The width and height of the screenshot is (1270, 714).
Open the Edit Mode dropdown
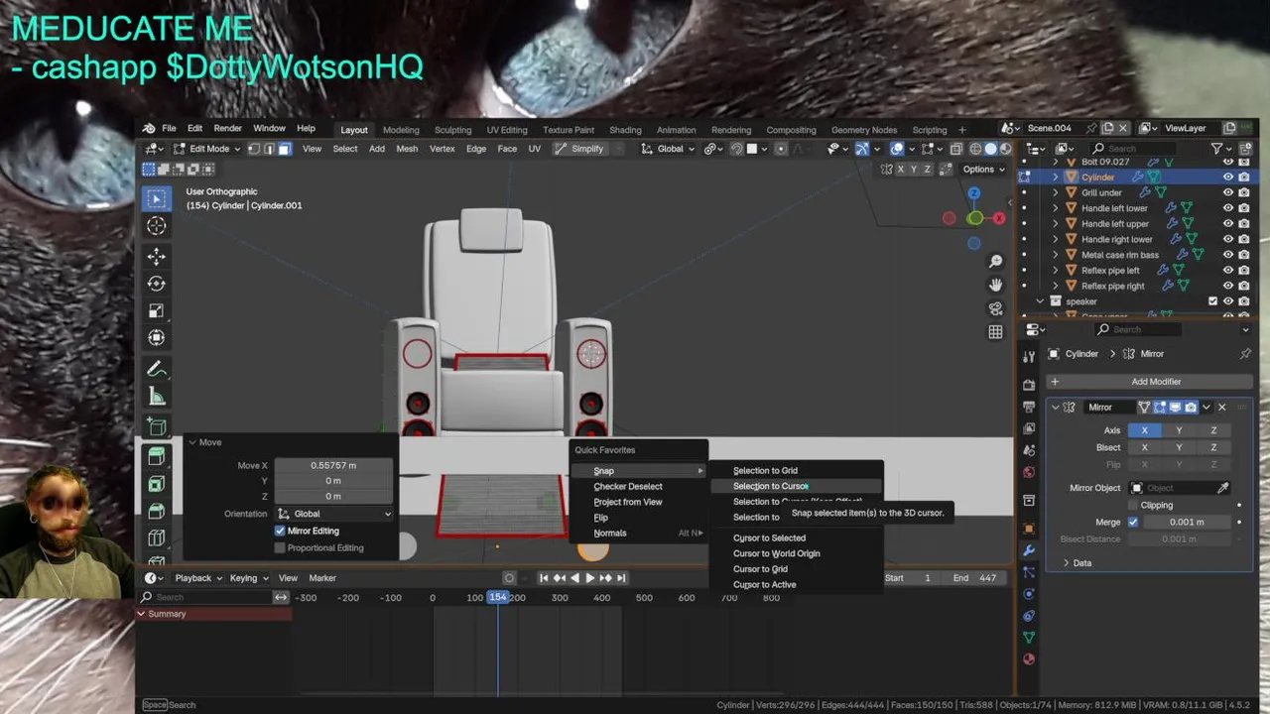(207, 149)
